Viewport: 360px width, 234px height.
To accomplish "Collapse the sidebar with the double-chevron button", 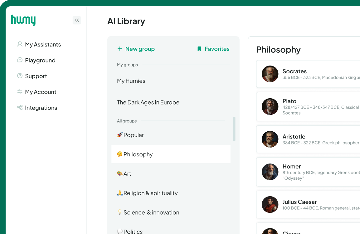I will (x=77, y=20).
